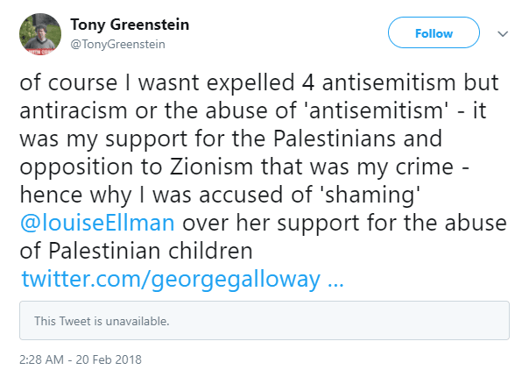The width and height of the screenshot is (529, 377).
Task: Follow Tony Greenstein's account
Action: coord(434,32)
